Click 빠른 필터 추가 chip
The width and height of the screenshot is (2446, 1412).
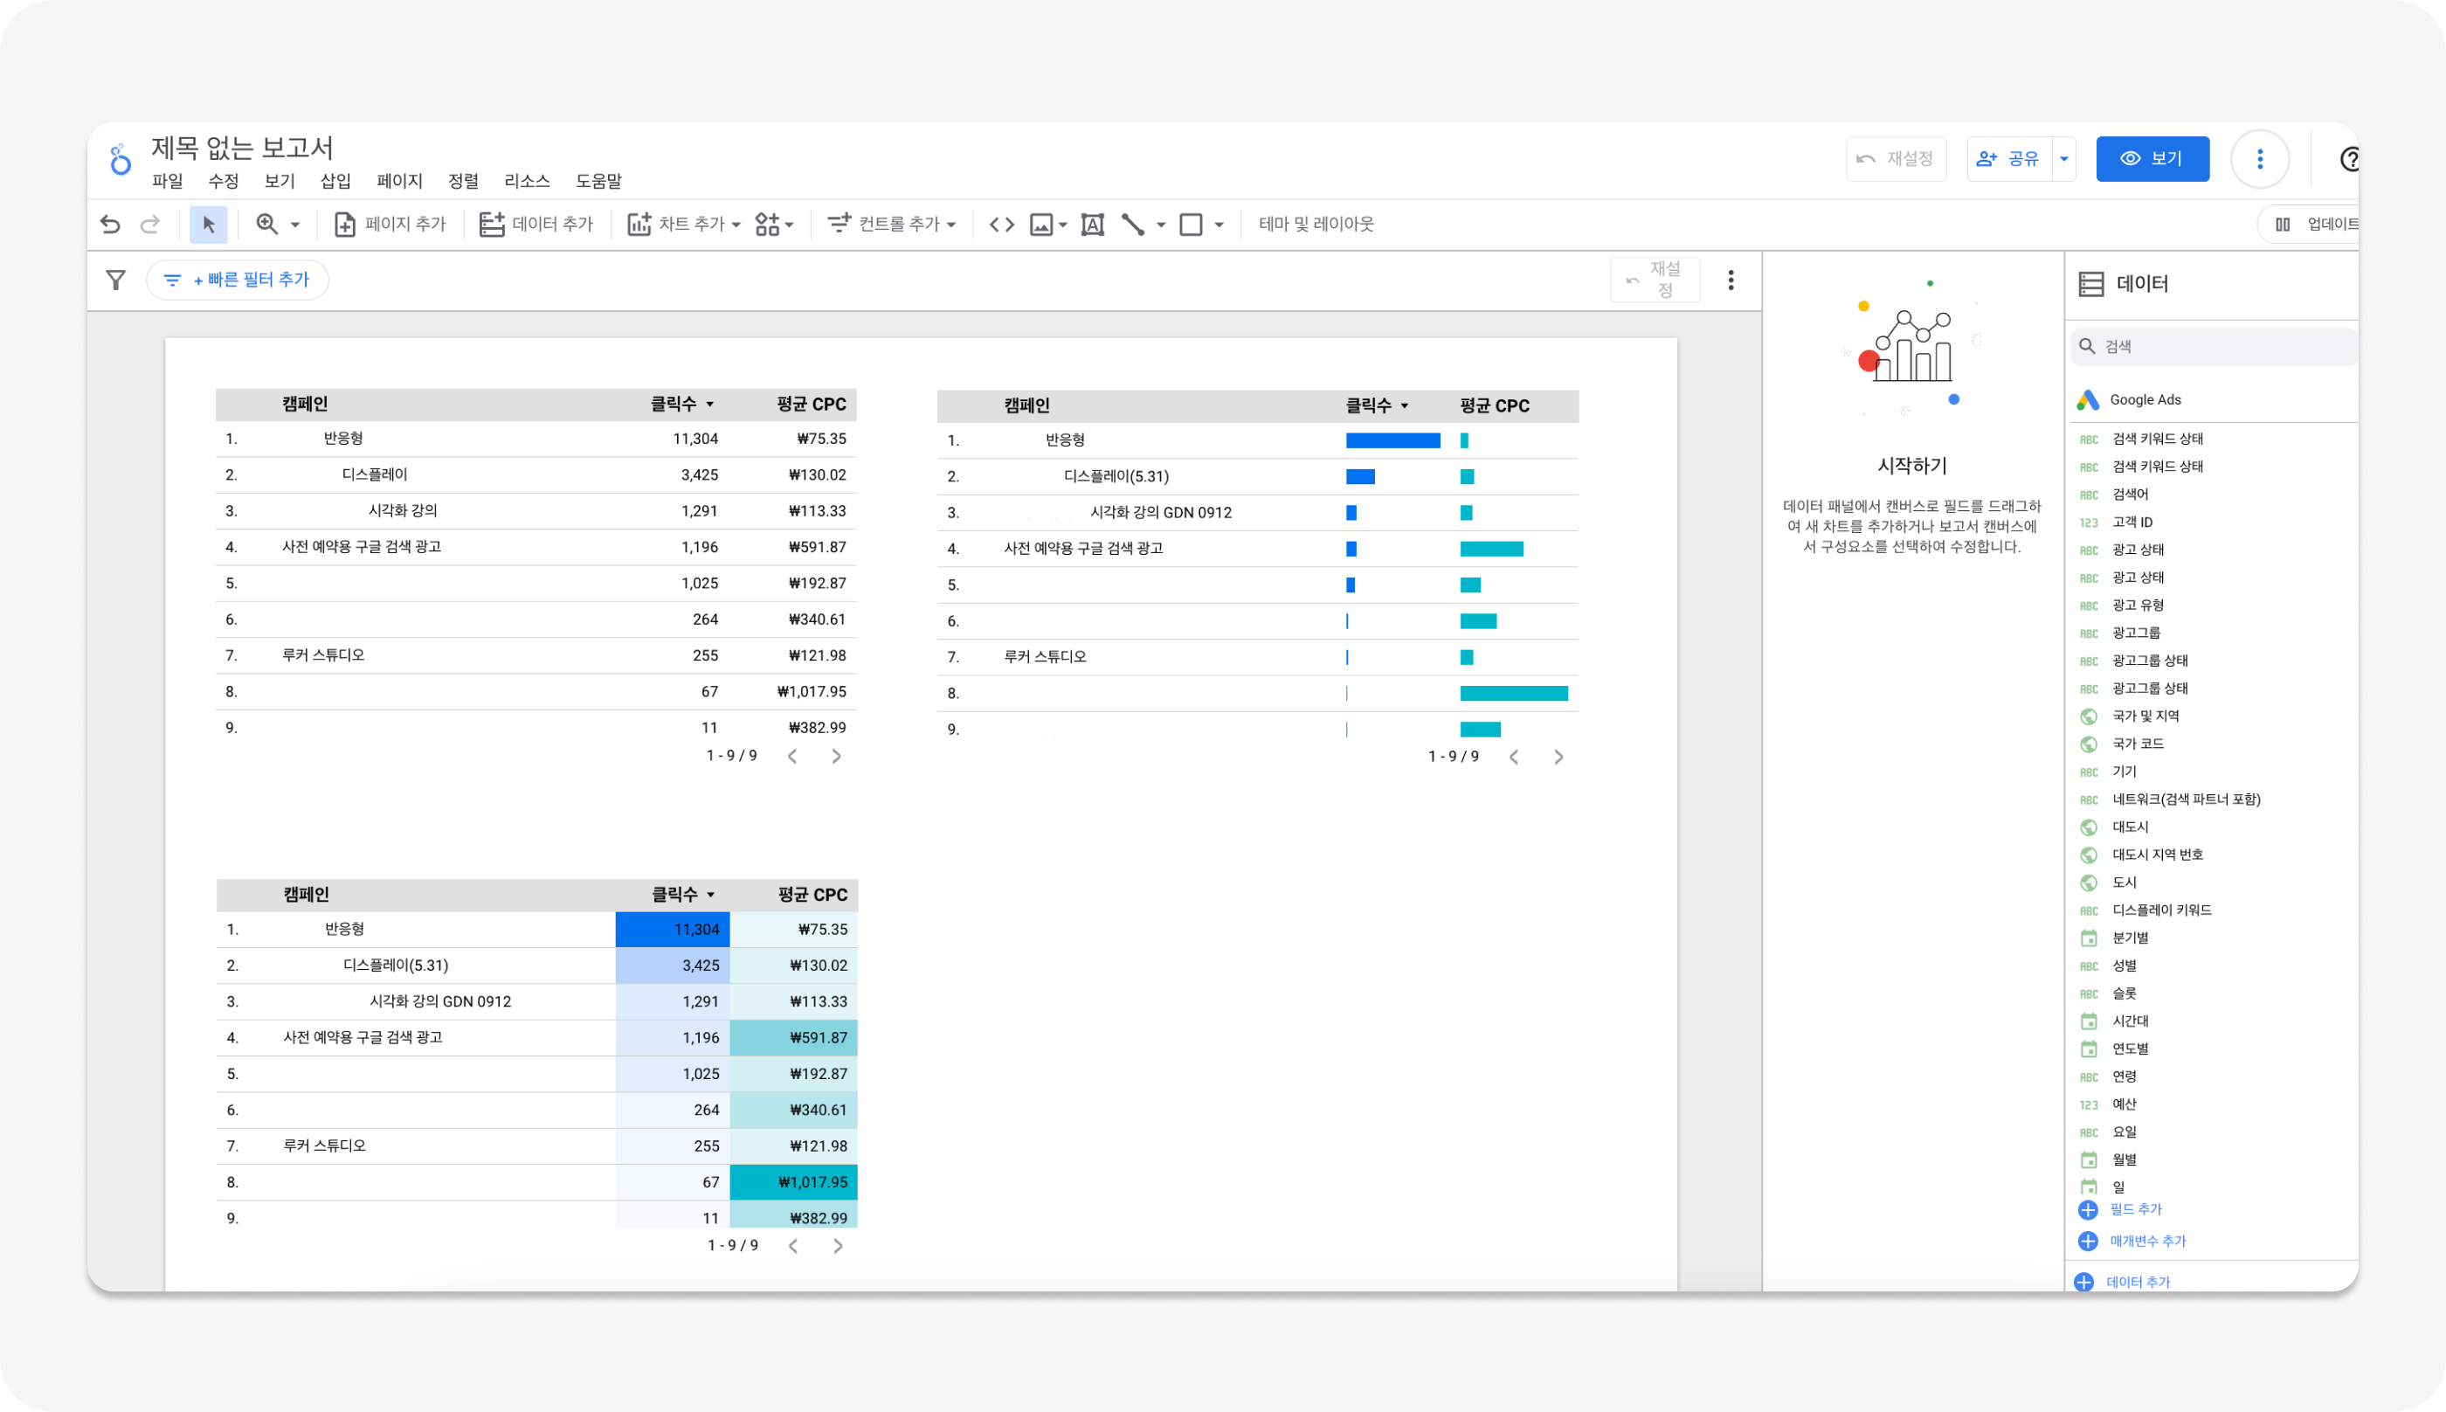[238, 280]
